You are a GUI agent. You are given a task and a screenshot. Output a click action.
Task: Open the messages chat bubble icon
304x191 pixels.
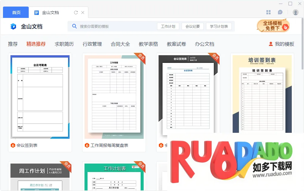(280, 12)
